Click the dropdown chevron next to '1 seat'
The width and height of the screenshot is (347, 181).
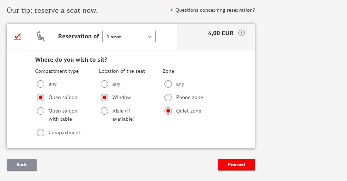pos(150,37)
